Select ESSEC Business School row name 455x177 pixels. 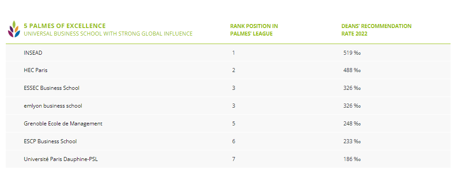(52, 88)
